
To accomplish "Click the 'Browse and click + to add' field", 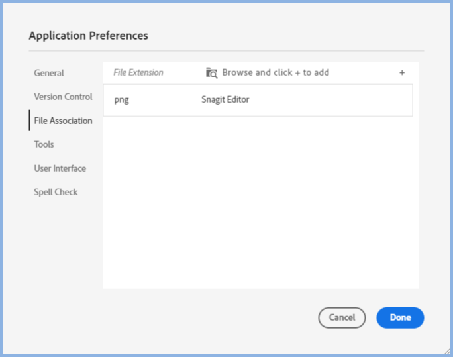I will (276, 73).
